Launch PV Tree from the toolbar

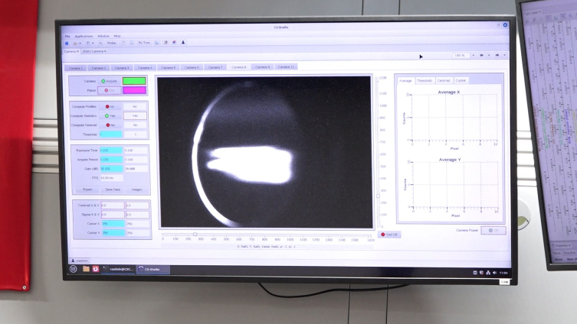144,43
